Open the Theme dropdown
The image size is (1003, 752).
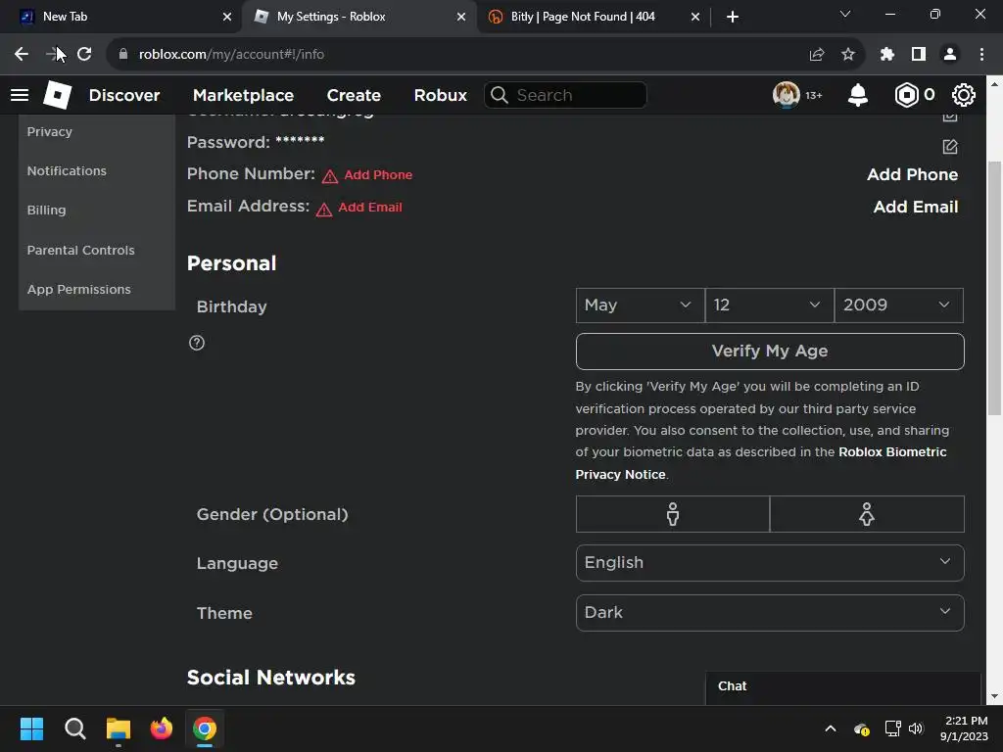[770, 613]
